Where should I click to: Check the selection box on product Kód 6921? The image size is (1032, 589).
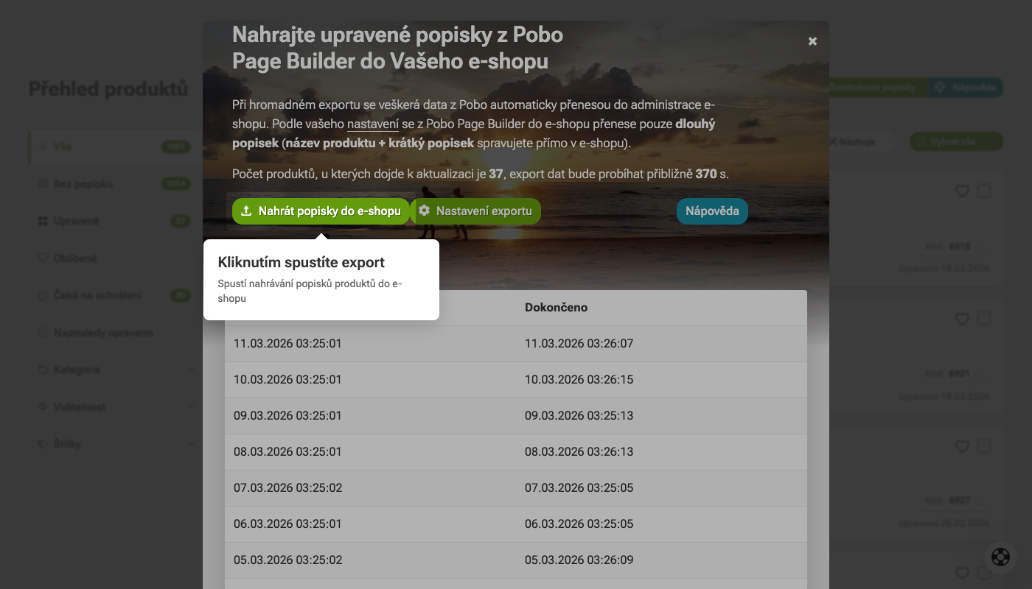coord(985,320)
